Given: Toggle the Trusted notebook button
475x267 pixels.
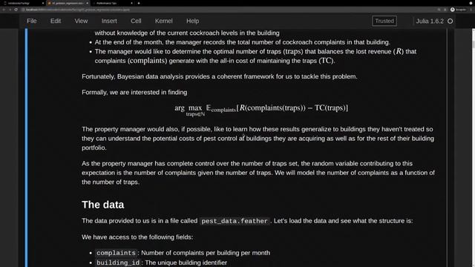Looking at the screenshot, I should (384, 21).
